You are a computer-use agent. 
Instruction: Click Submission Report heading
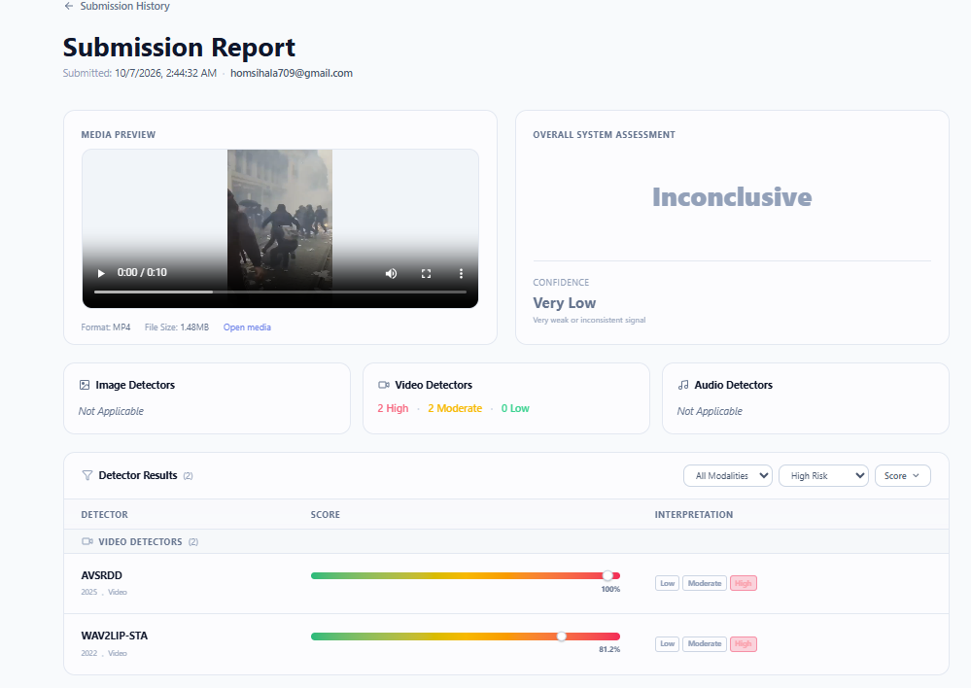pos(179,47)
